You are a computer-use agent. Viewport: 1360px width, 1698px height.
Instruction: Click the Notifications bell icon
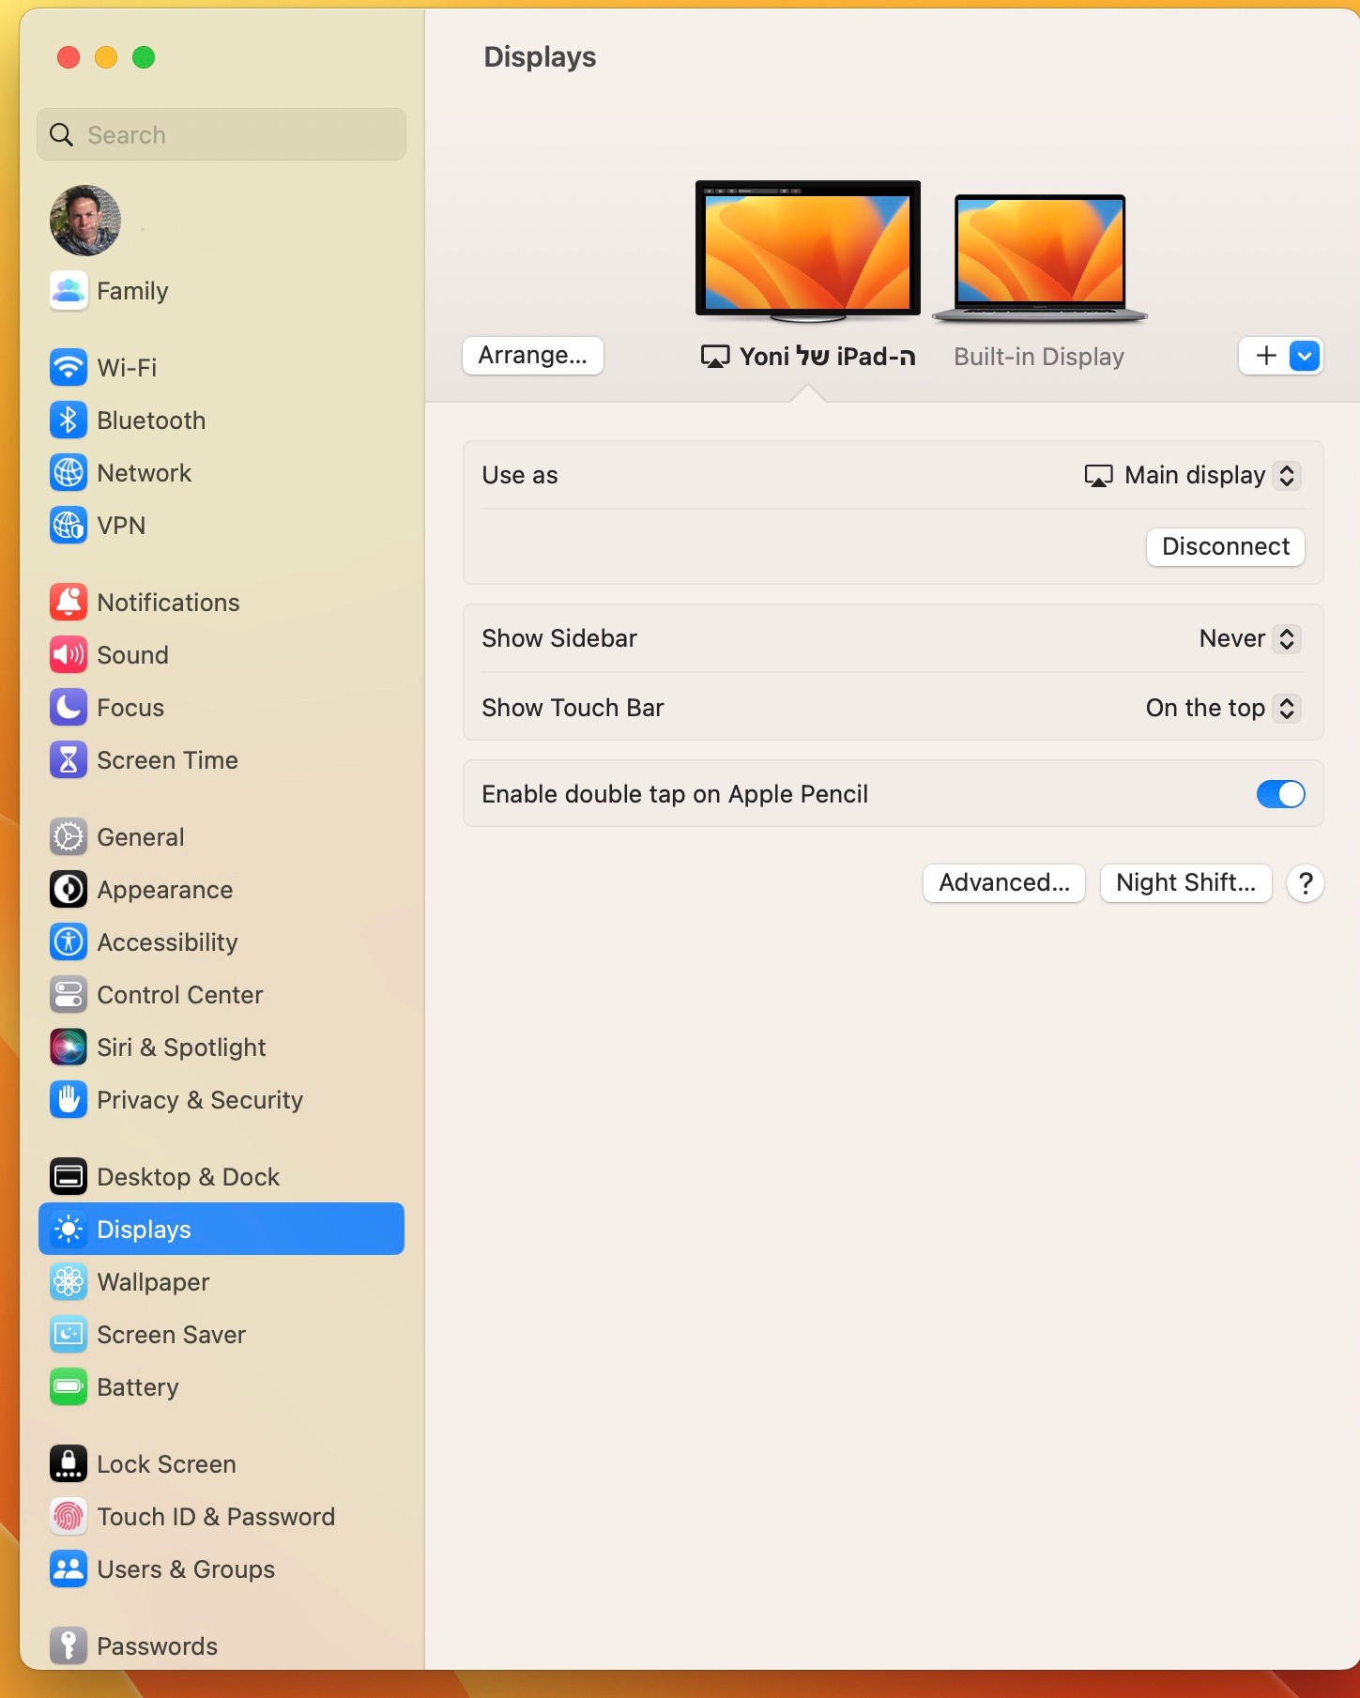[69, 603]
